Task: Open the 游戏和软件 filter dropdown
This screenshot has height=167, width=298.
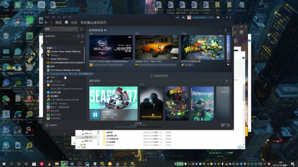Action: (60, 36)
